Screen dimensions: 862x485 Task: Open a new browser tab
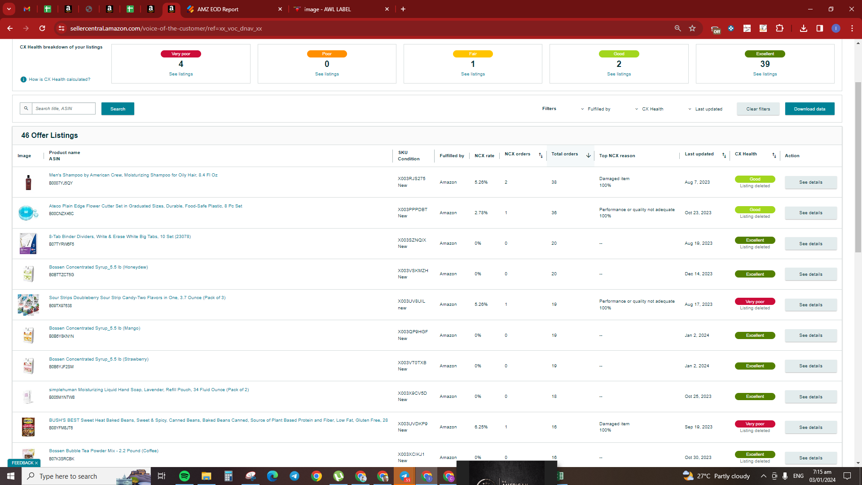pos(403,9)
